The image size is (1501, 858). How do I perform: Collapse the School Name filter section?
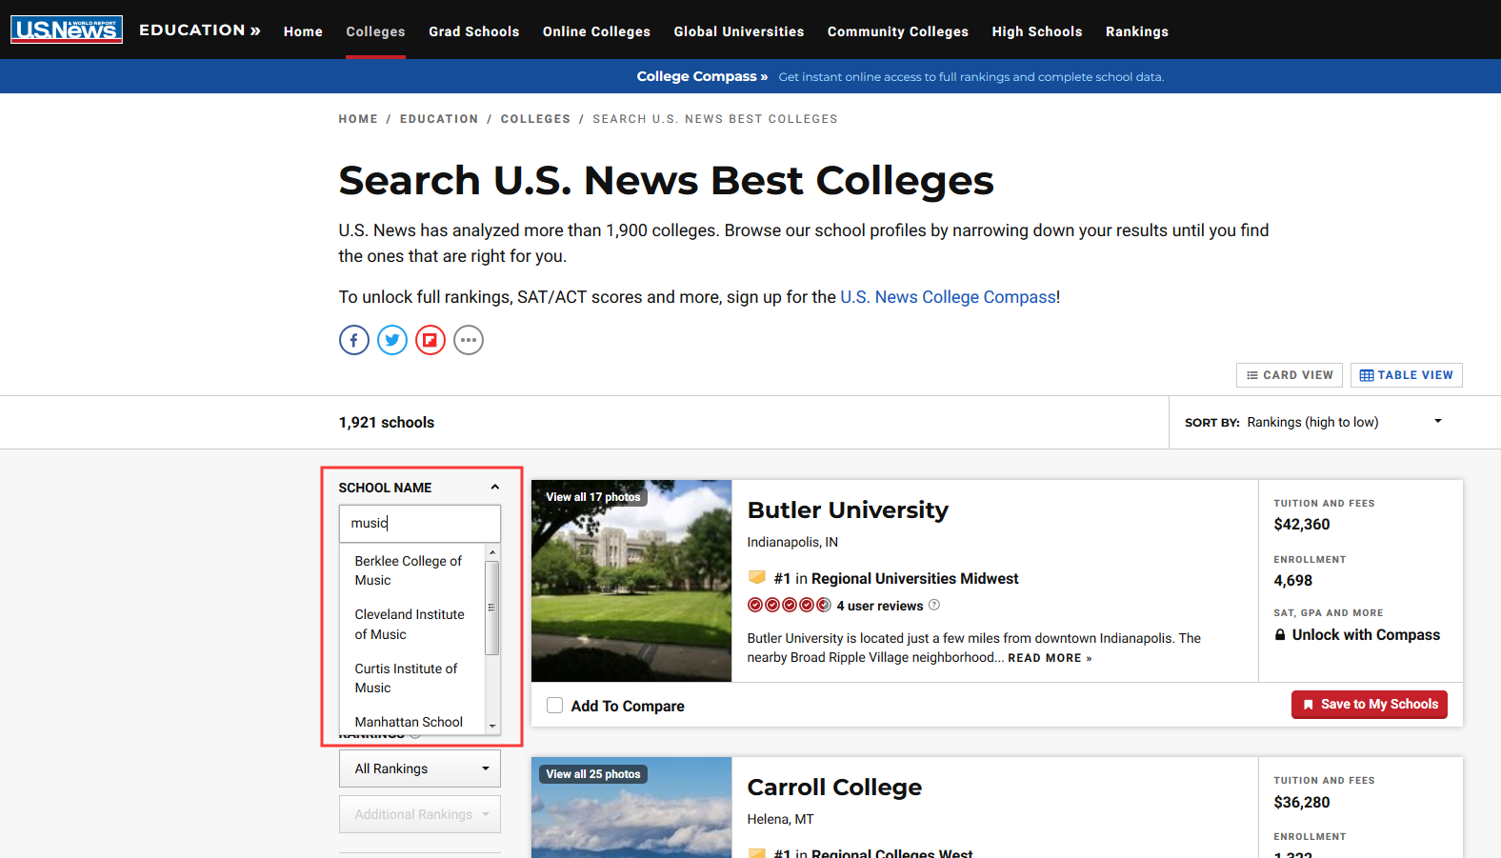click(495, 488)
